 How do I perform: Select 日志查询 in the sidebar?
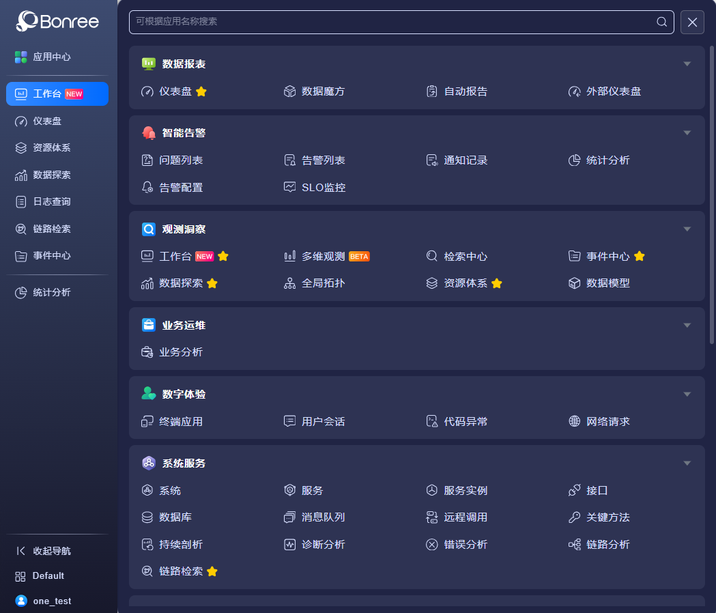click(x=52, y=201)
